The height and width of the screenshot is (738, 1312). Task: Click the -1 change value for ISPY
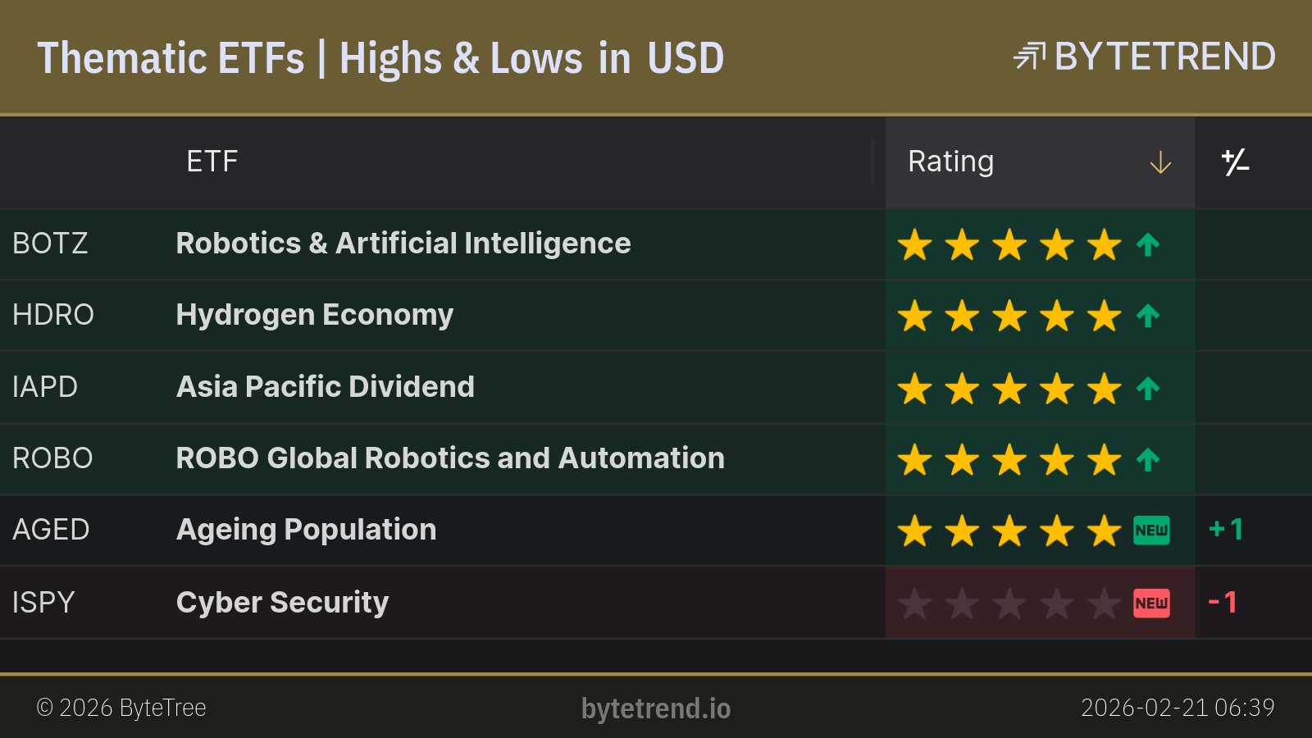1223,603
